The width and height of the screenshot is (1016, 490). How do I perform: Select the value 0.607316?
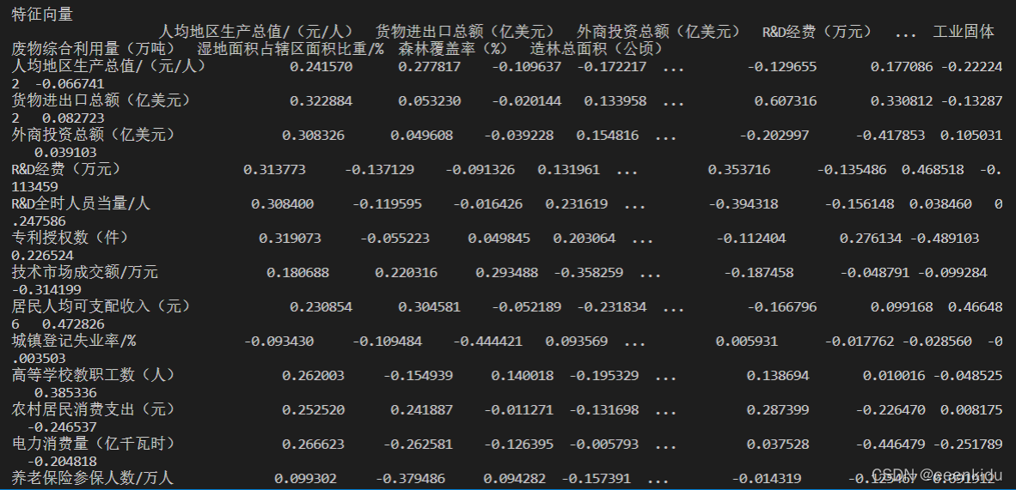[786, 101]
